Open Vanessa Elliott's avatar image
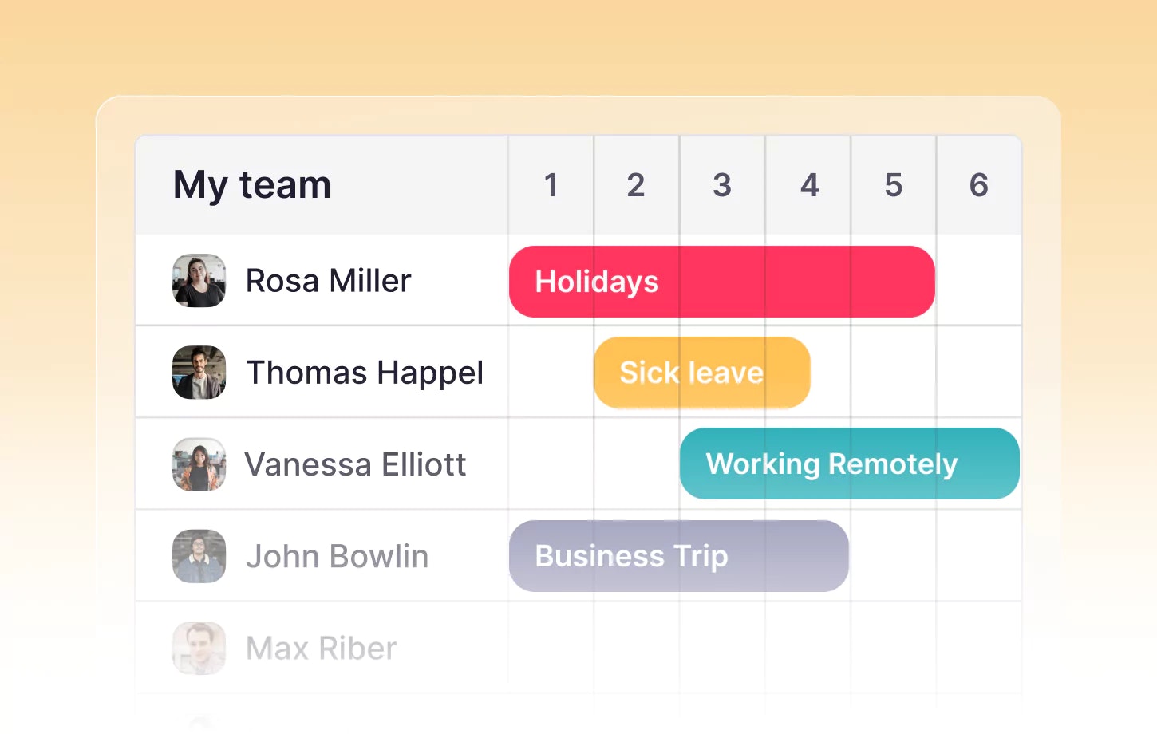 [199, 464]
